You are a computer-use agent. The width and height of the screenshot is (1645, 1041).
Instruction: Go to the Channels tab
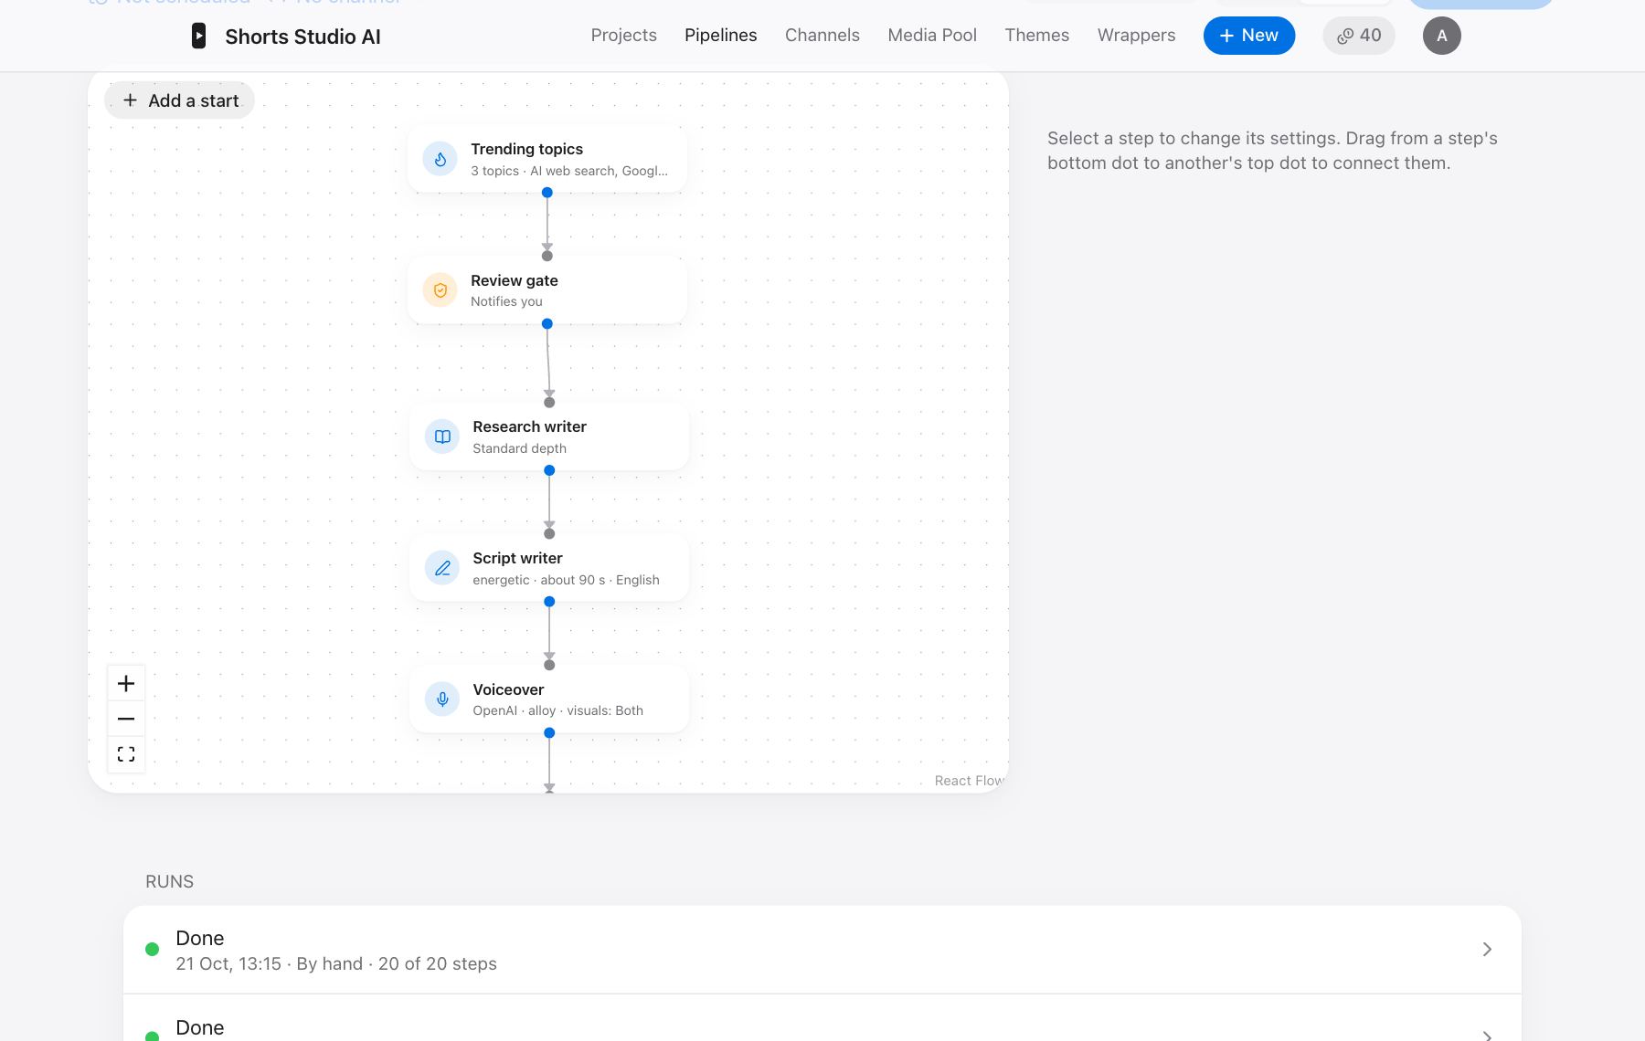[x=822, y=35]
